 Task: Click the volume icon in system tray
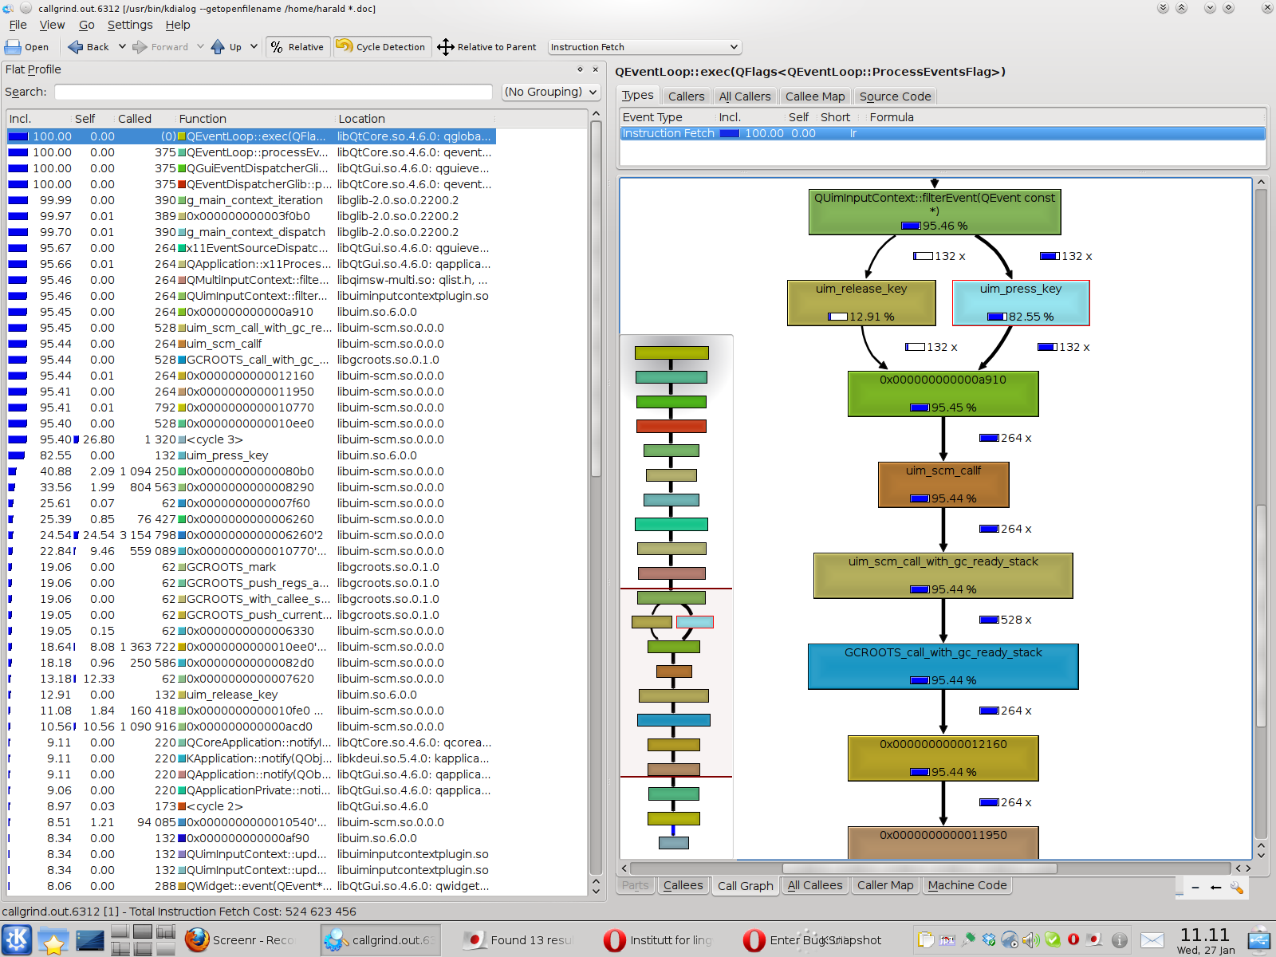click(x=1030, y=939)
